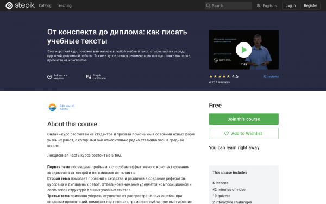This screenshot has height=204, width=326.
Task: Click the heart icon in Wishlist button
Action: [x=226, y=134]
